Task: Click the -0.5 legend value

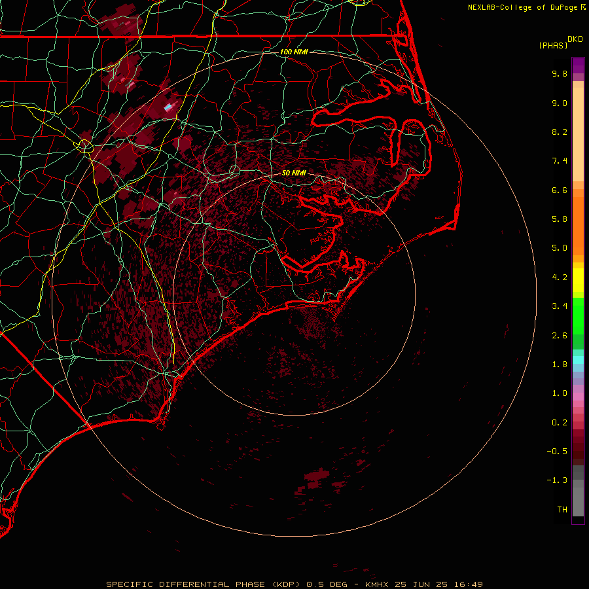Action: coord(557,452)
